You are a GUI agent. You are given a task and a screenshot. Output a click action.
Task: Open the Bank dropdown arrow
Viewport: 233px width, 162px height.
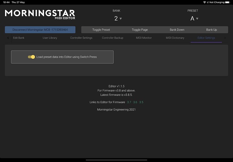coord(121,19)
